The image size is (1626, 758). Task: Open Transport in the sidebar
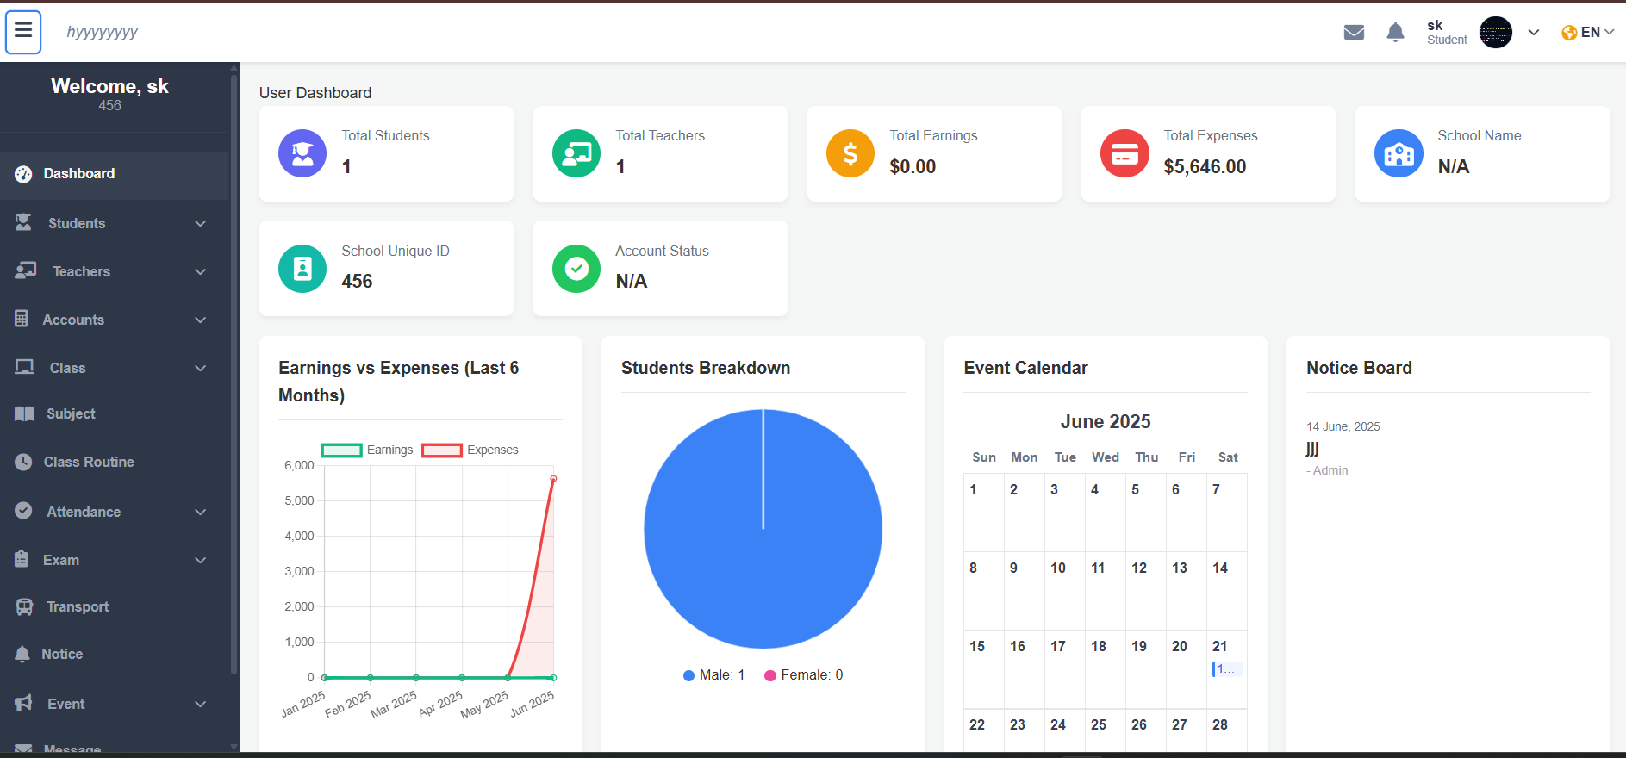point(115,607)
